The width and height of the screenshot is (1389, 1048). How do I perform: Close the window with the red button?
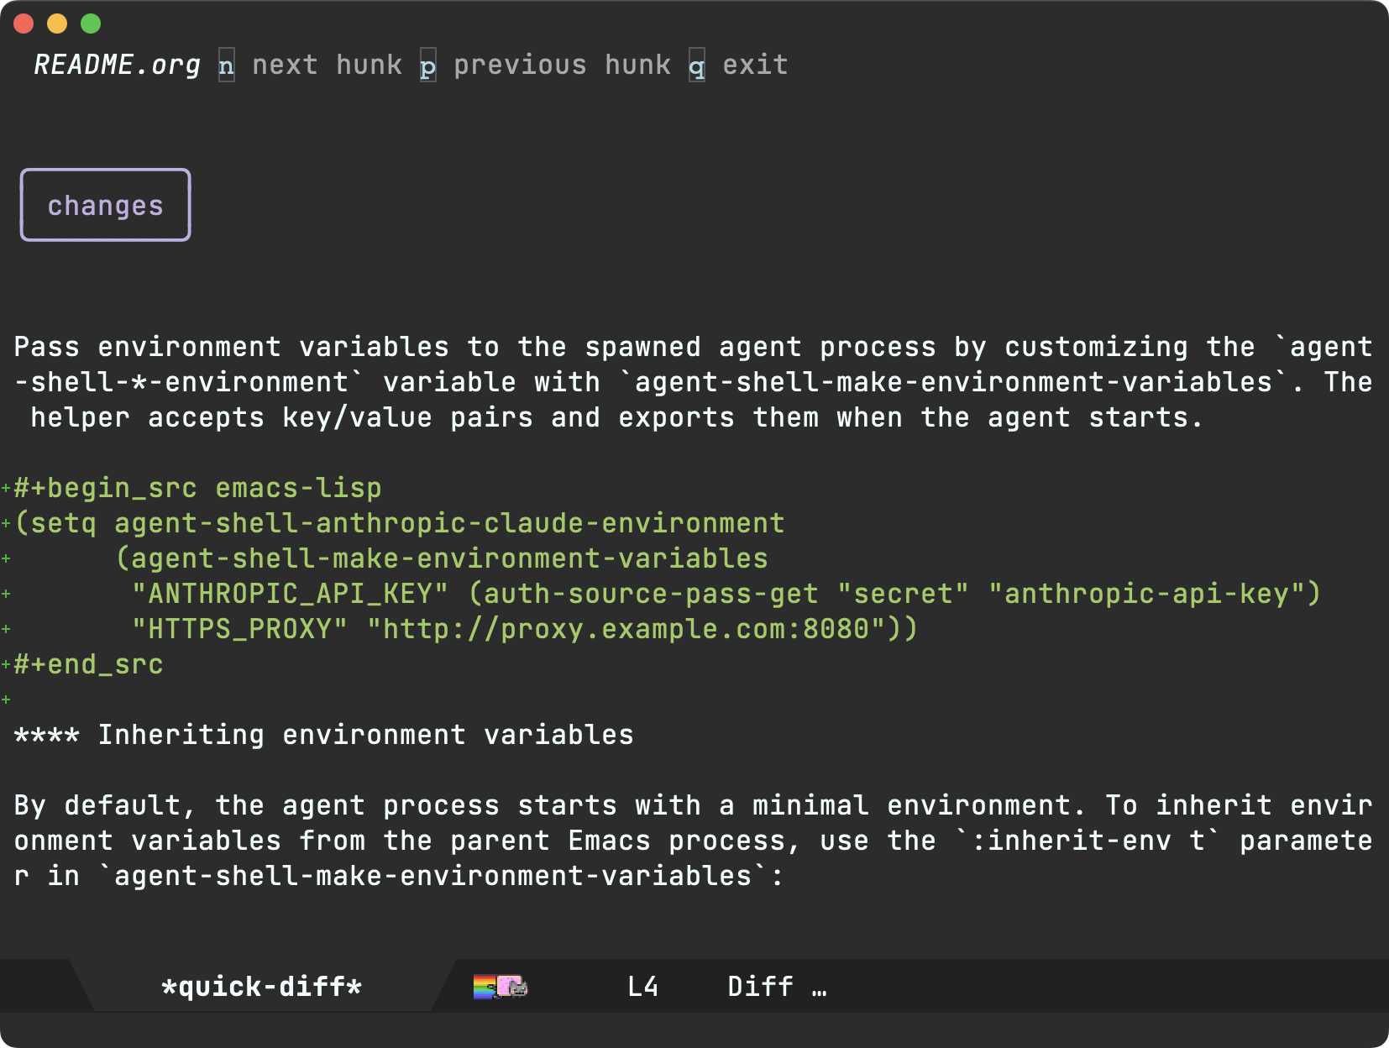[x=24, y=24]
